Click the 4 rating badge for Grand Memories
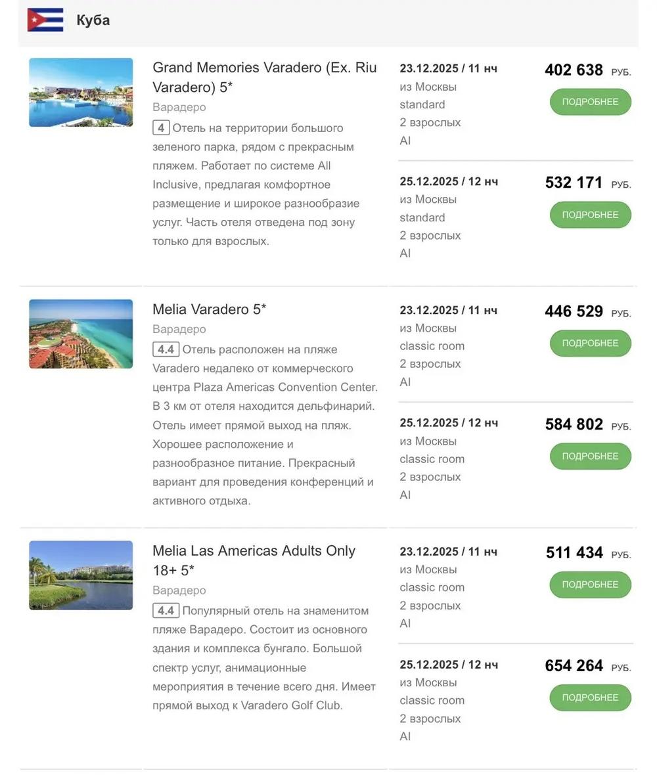Image resolution: width=657 pixels, height=775 pixels. 161,128
